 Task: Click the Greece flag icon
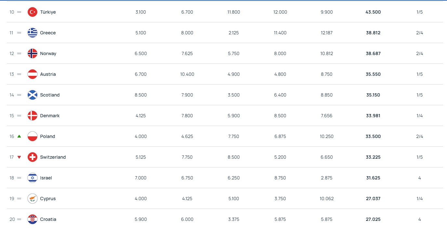point(33,33)
